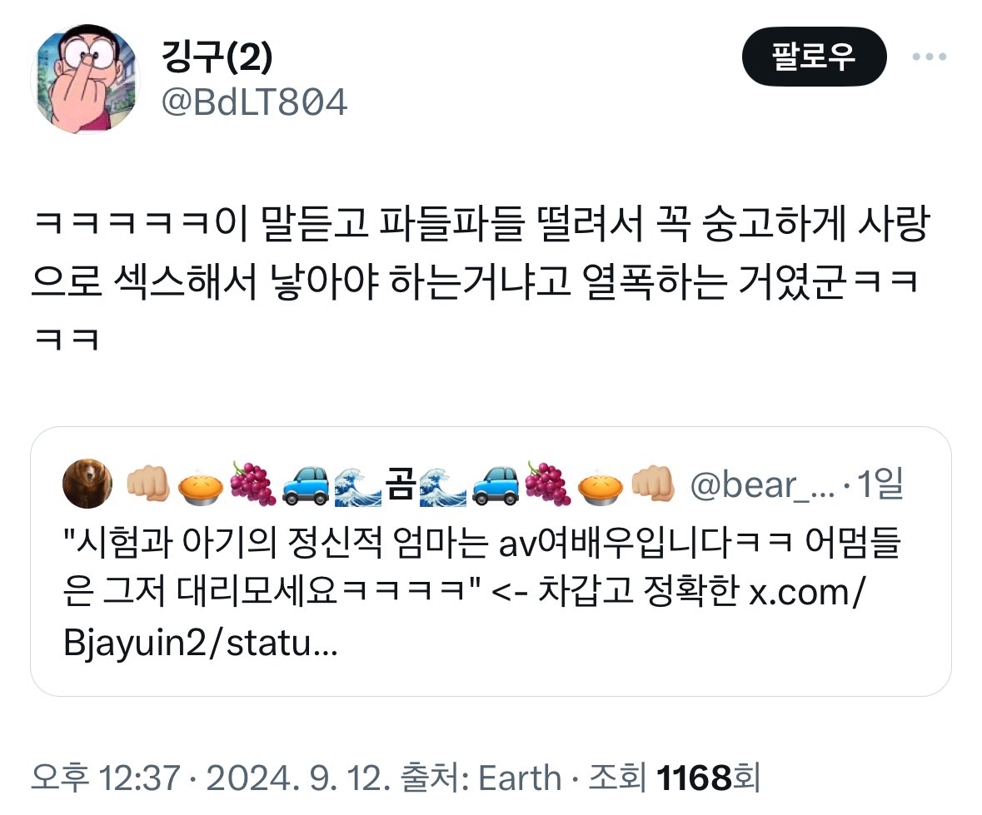This screenshot has width=982, height=815.
Task: Click the first fist emoji beside the bear avatar
Action: (147, 485)
